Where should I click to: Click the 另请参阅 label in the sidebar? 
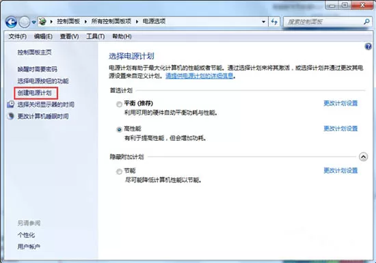29,223
